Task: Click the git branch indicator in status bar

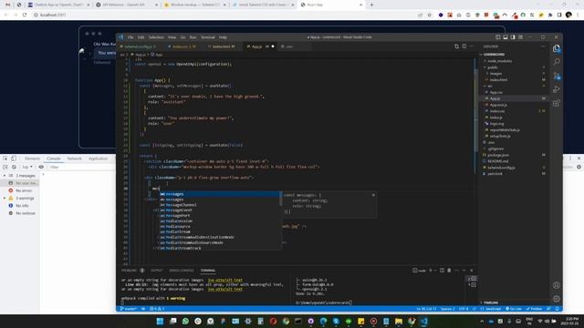Action: tap(128, 309)
